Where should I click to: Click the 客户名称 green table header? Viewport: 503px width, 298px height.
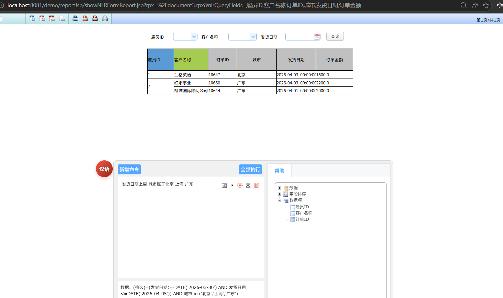pyautogui.click(x=191, y=60)
